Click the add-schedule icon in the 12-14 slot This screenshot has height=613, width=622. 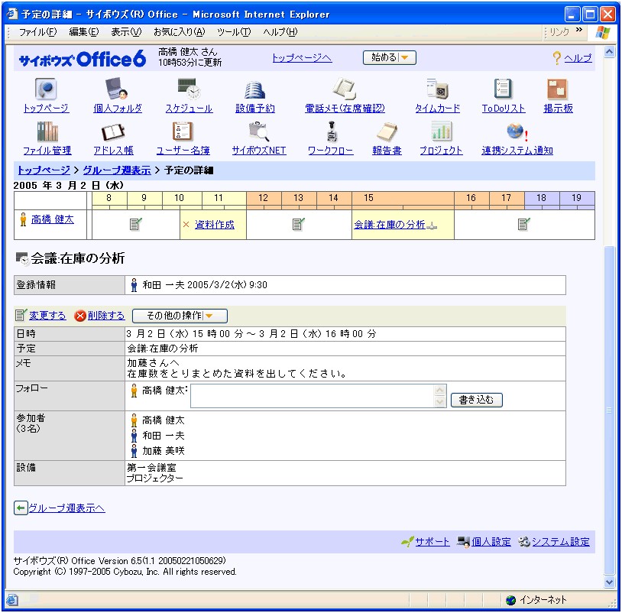[x=298, y=224]
